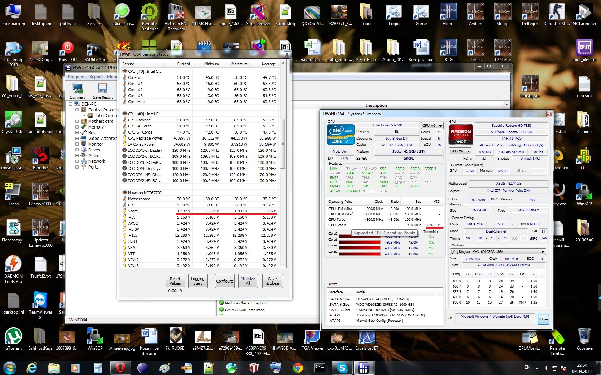The image size is (601, 375).
Task: Open cpuz_x64.exe desktop icon
Action: (584, 51)
